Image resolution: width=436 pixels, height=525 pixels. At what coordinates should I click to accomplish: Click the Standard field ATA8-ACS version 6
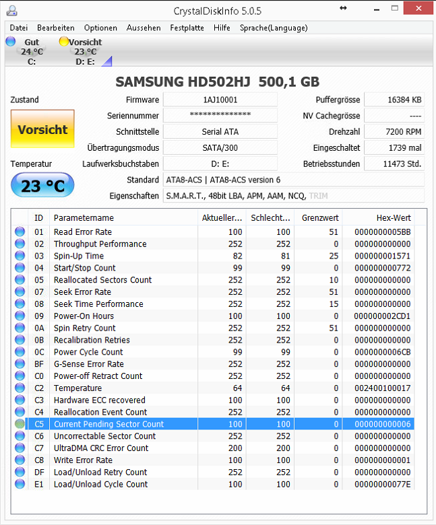294,180
